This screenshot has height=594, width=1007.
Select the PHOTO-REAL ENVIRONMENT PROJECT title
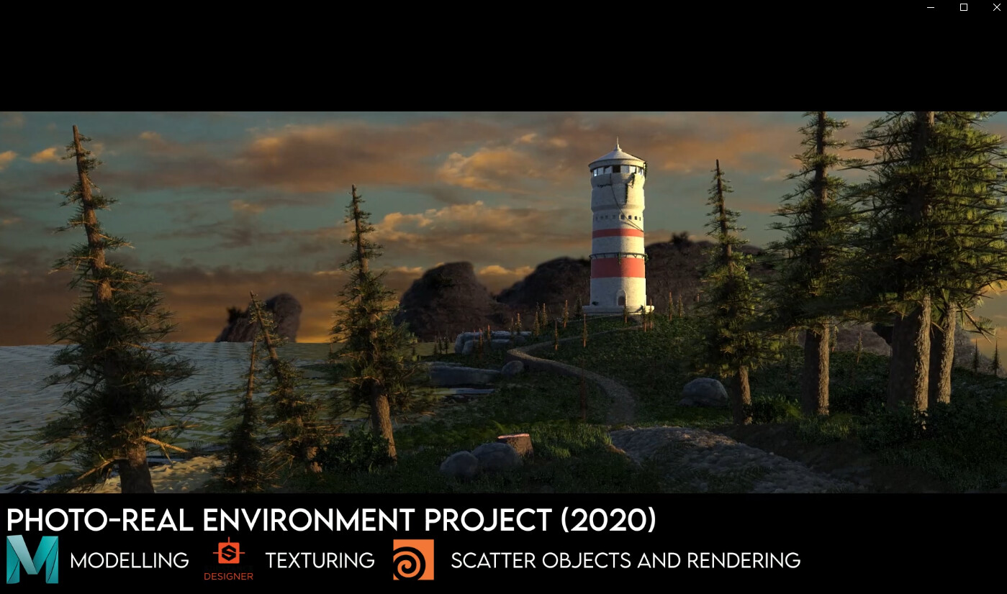[331, 520]
